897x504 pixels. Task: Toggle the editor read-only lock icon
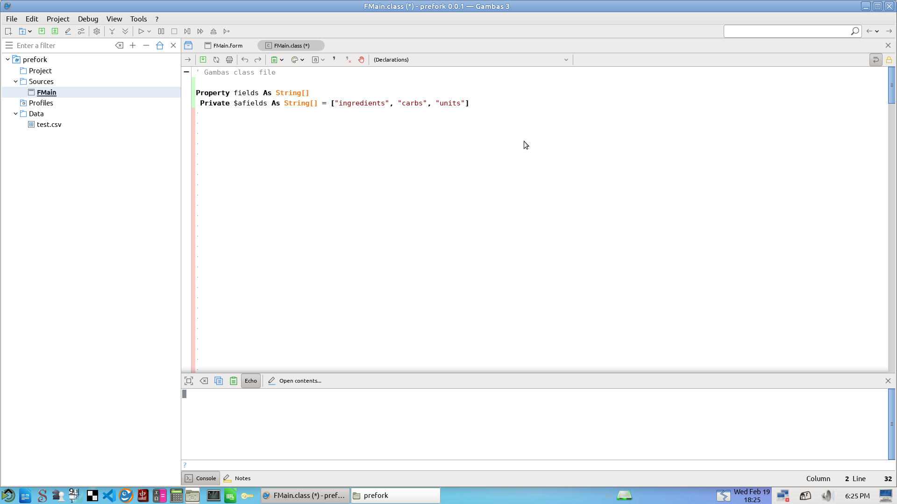(889, 60)
